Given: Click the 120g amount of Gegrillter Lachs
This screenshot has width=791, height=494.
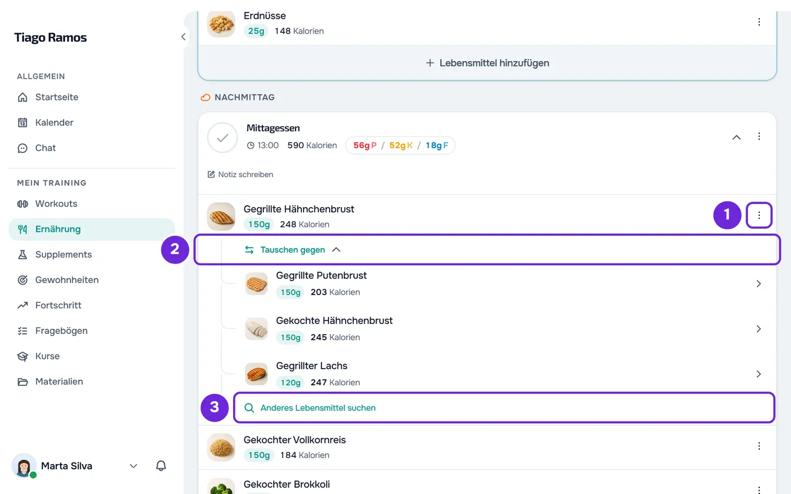Looking at the screenshot, I should [291, 382].
